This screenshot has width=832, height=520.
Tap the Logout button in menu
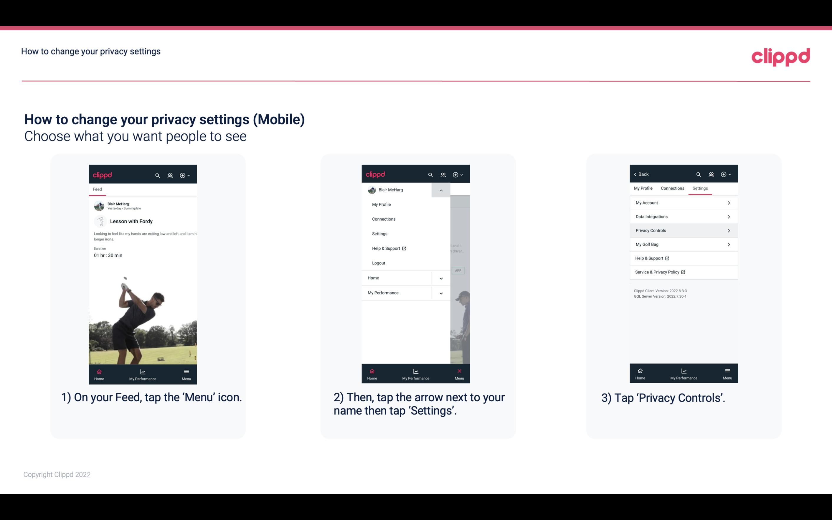(x=379, y=263)
